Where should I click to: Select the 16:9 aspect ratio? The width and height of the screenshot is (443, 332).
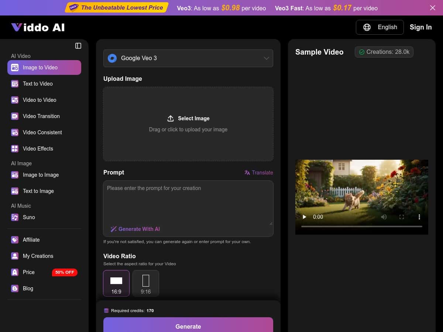116,283
